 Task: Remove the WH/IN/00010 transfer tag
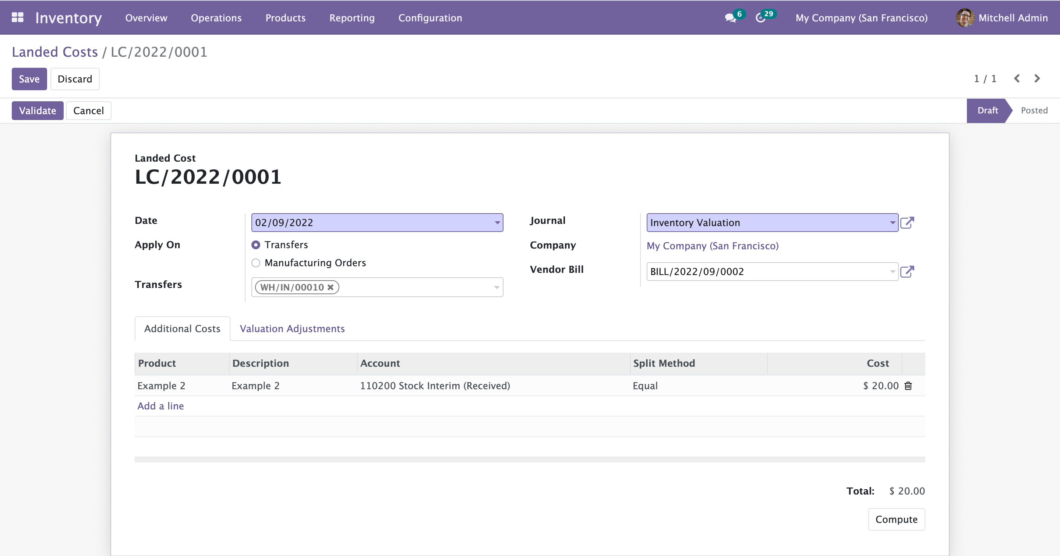[x=331, y=287]
